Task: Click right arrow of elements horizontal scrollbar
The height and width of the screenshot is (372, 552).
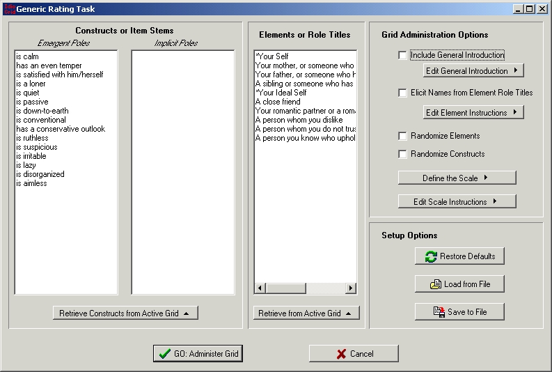Action: (x=350, y=288)
